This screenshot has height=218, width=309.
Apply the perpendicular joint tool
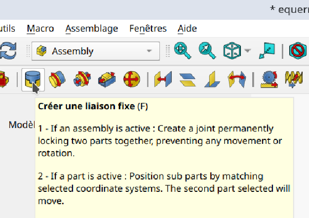click(x=212, y=79)
